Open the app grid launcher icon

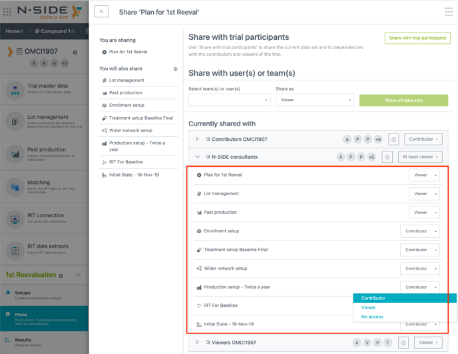[8, 11]
